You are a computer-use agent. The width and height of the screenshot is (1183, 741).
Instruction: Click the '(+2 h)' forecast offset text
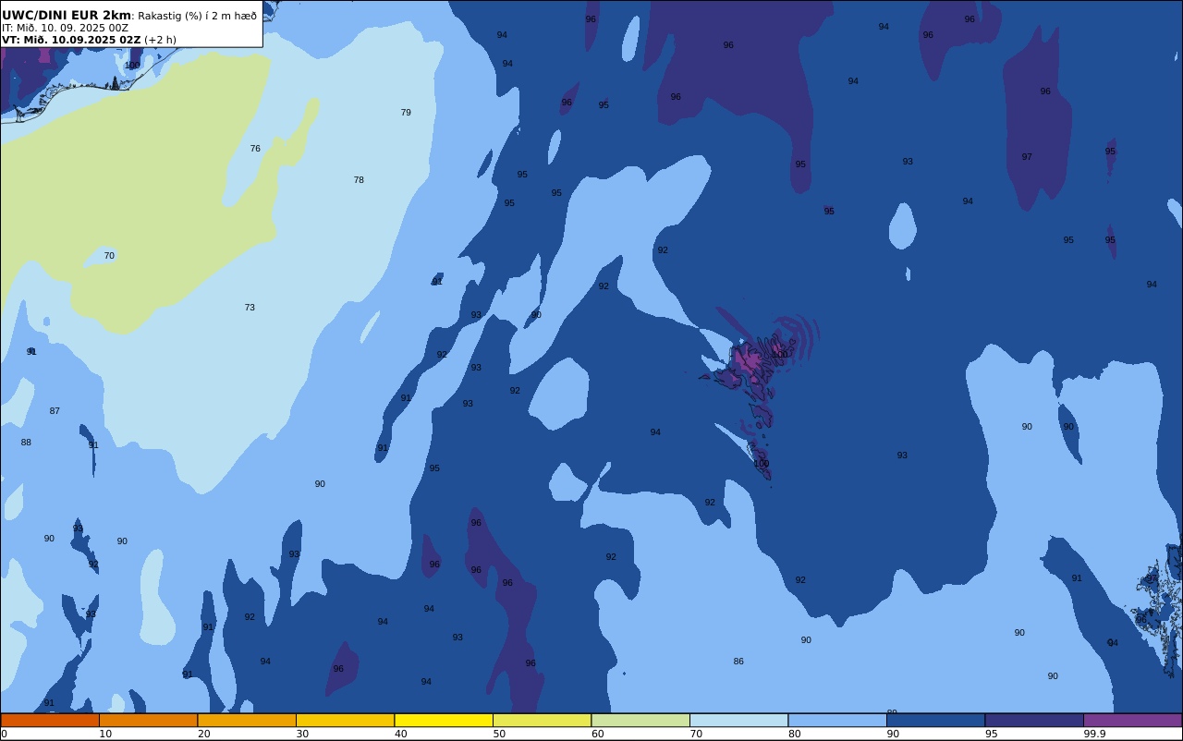pos(160,40)
